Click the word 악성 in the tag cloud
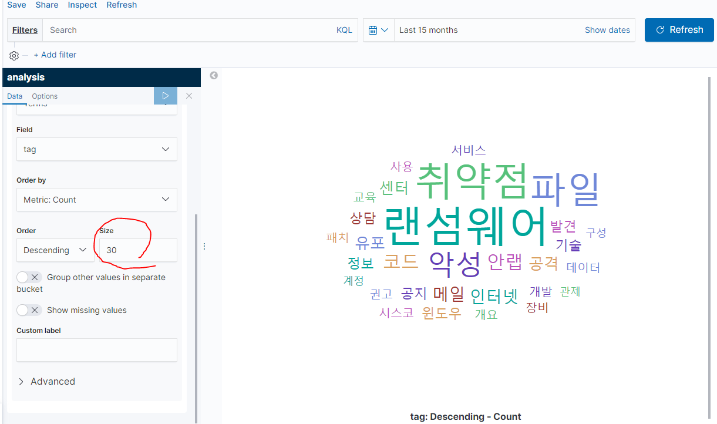This screenshot has height=424, width=717. click(455, 264)
